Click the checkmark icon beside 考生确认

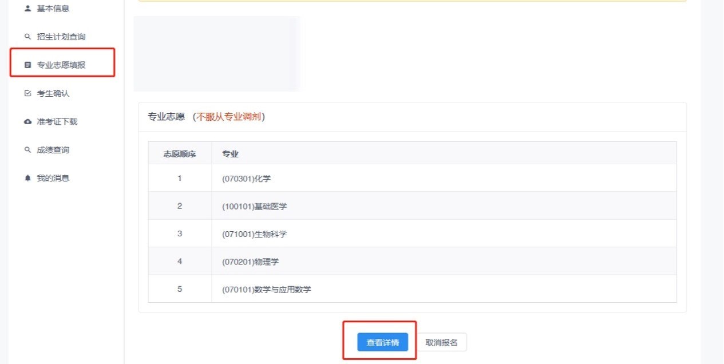click(x=27, y=93)
